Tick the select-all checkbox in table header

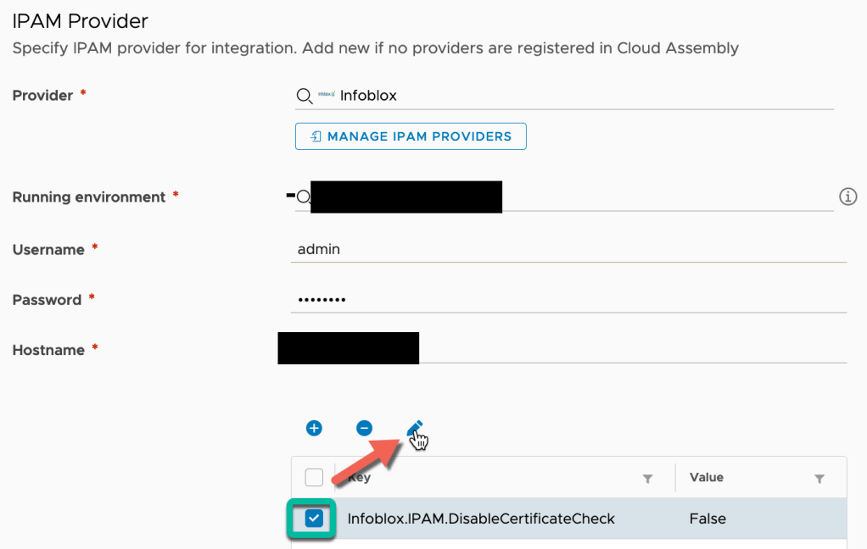pyautogui.click(x=314, y=478)
